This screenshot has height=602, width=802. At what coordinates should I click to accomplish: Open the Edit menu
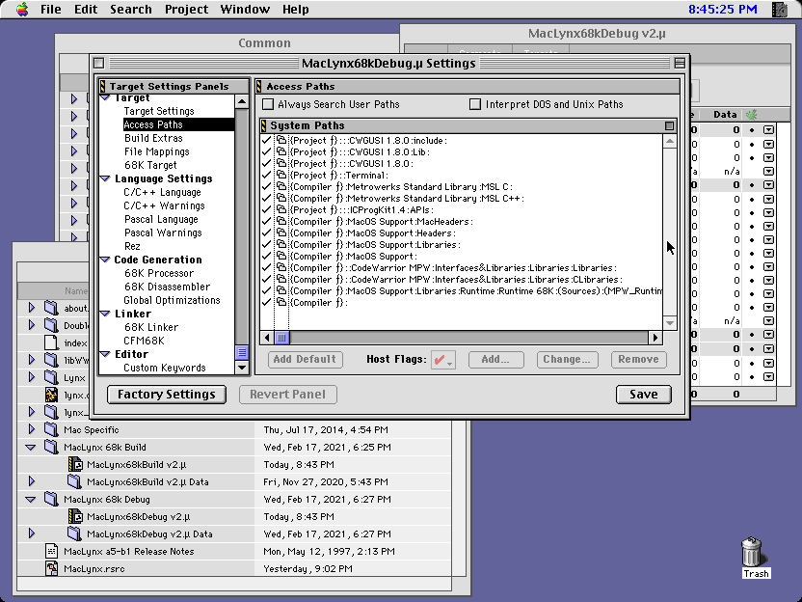click(x=86, y=10)
